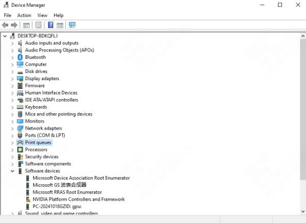Collapse the DESKTOP-BDKQFLJ root node
The width and height of the screenshot is (306, 223).
[x=5, y=36]
